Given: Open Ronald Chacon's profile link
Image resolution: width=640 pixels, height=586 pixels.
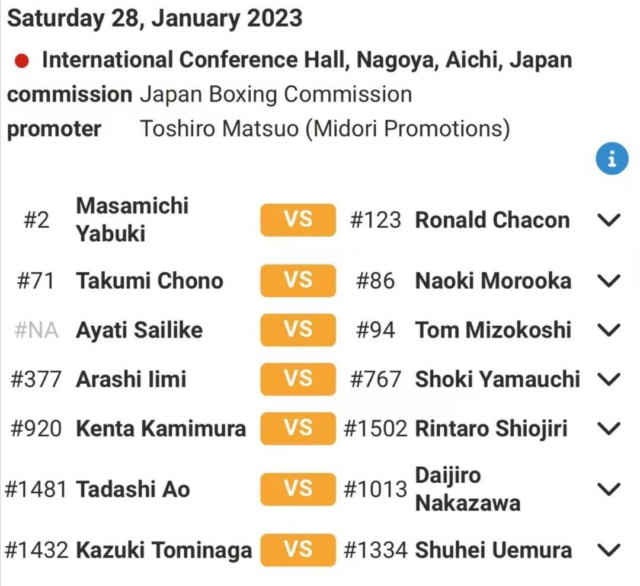Looking at the screenshot, I should click(x=492, y=220).
